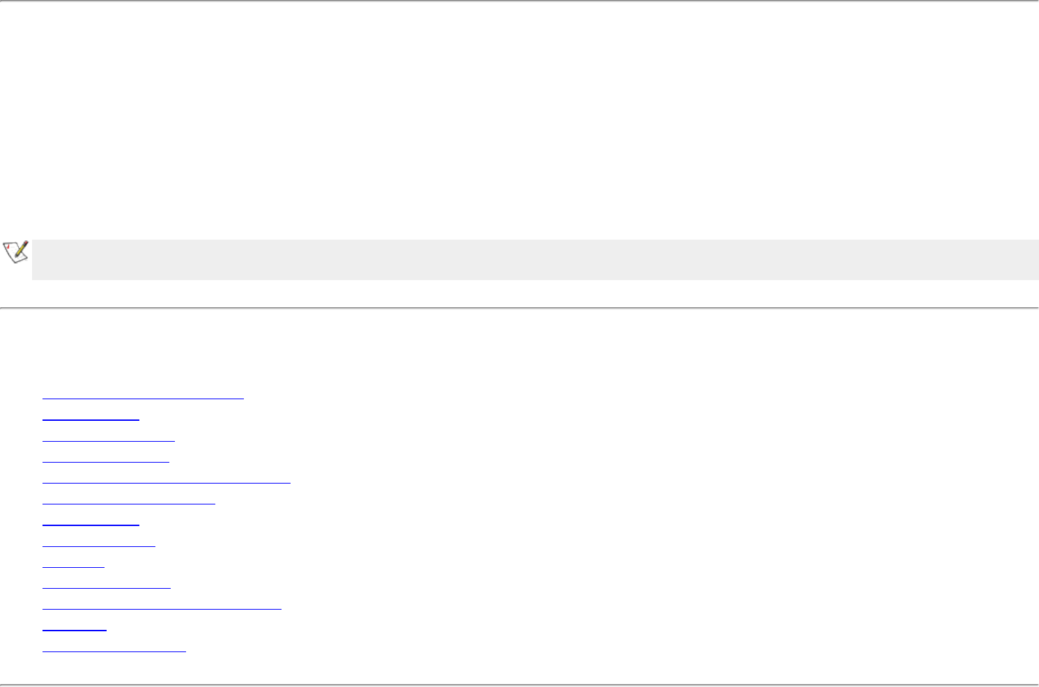This screenshot has height=687, width=1039.
Task: Open the tenth link in the list
Action: click(x=106, y=585)
